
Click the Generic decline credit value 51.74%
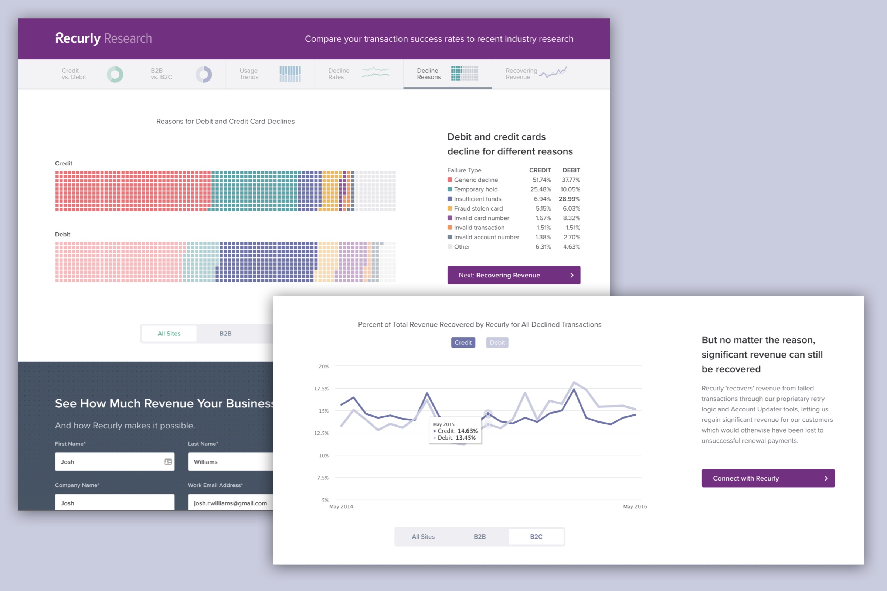(x=541, y=180)
